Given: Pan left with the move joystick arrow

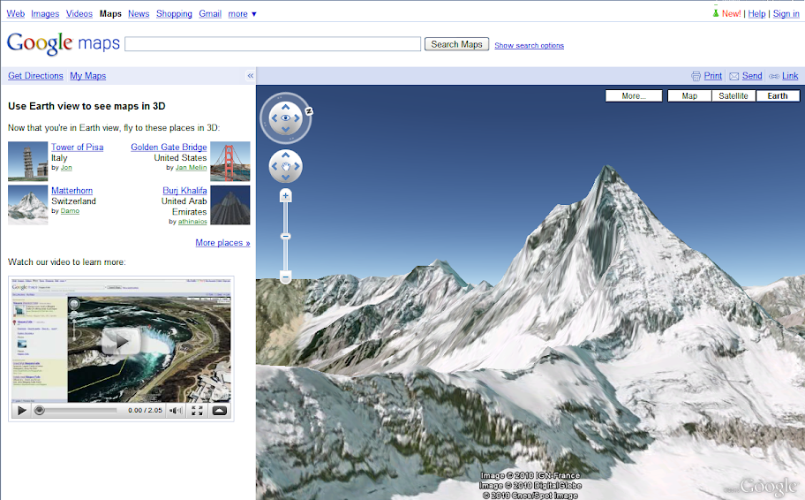Looking at the screenshot, I should pos(275,166).
